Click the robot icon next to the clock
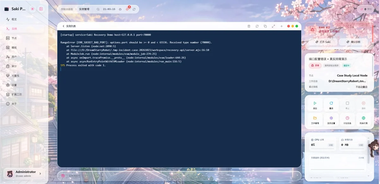The width and height of the screenshot is (380, 184). (120, 9)
